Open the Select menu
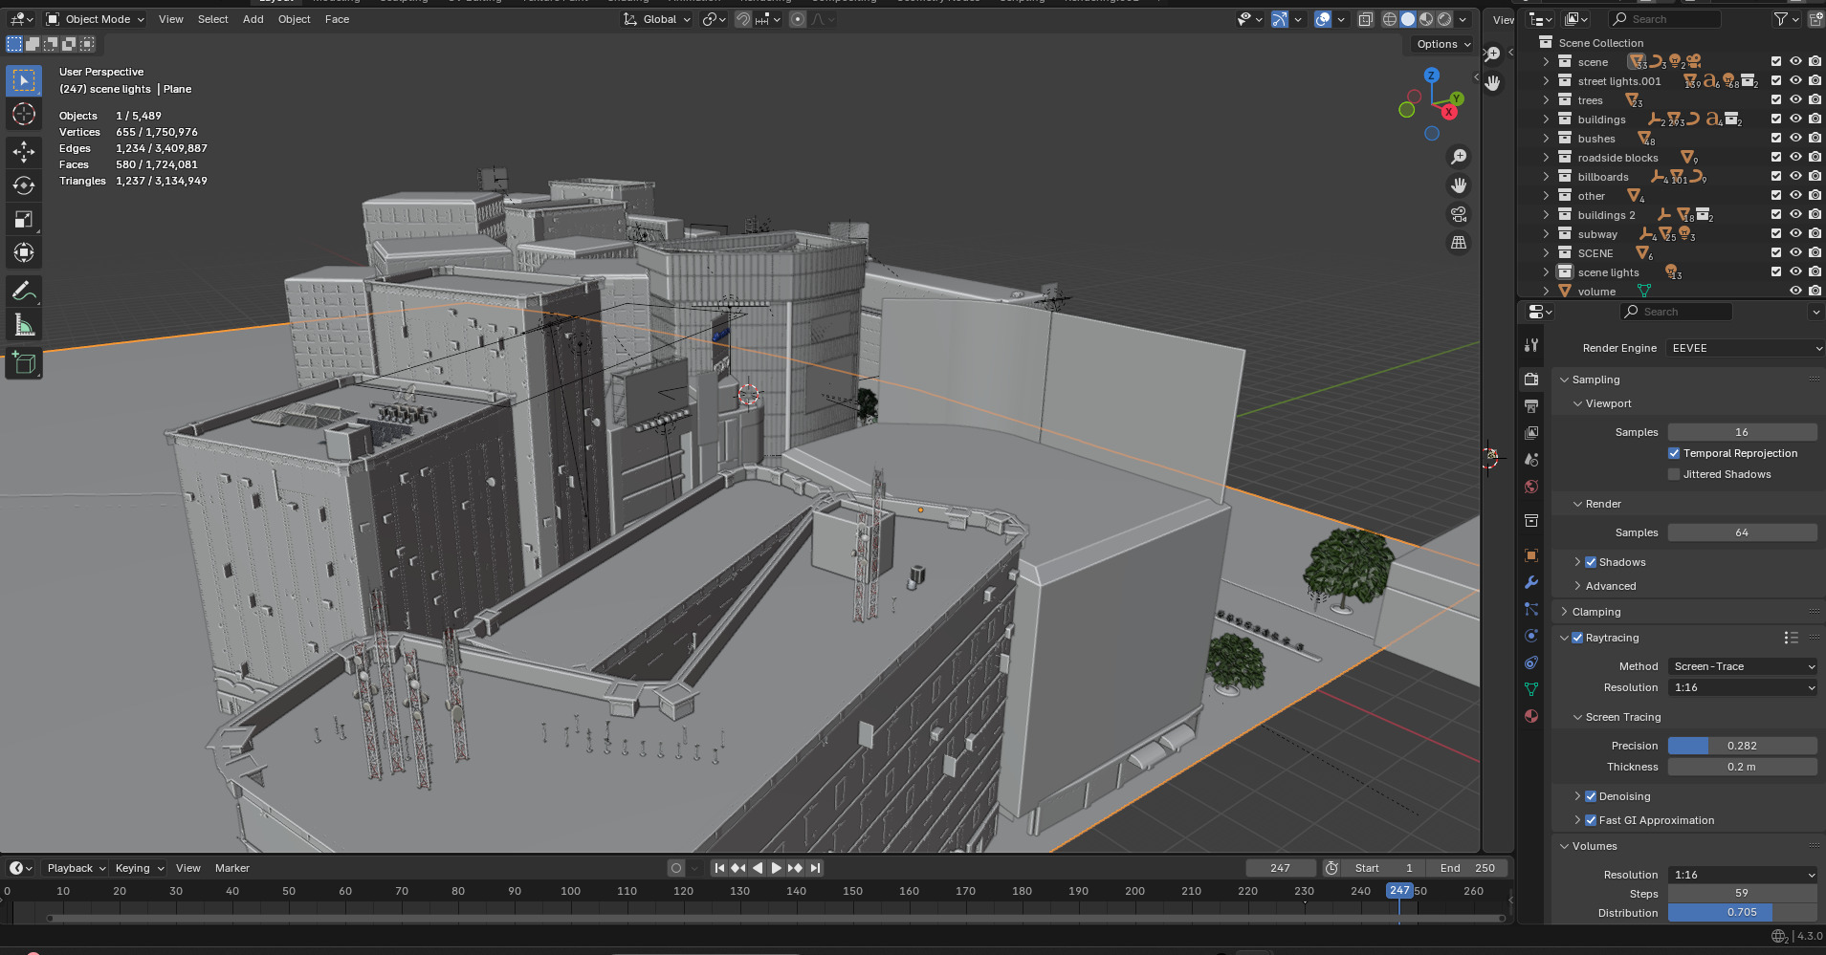 tap(213, 19)
